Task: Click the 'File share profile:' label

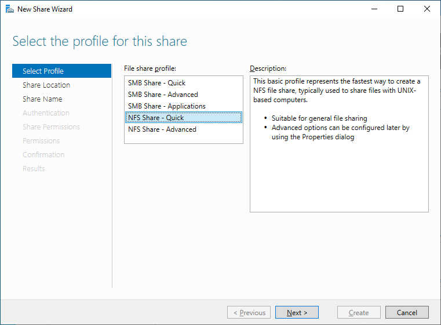Action: tap(150, 68)
